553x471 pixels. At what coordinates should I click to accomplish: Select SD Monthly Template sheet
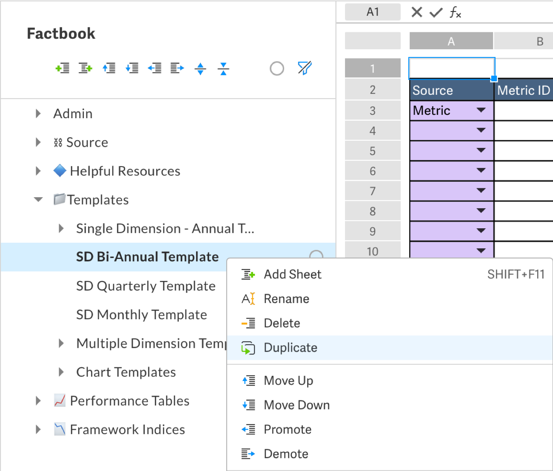click(x=142, y=315)
